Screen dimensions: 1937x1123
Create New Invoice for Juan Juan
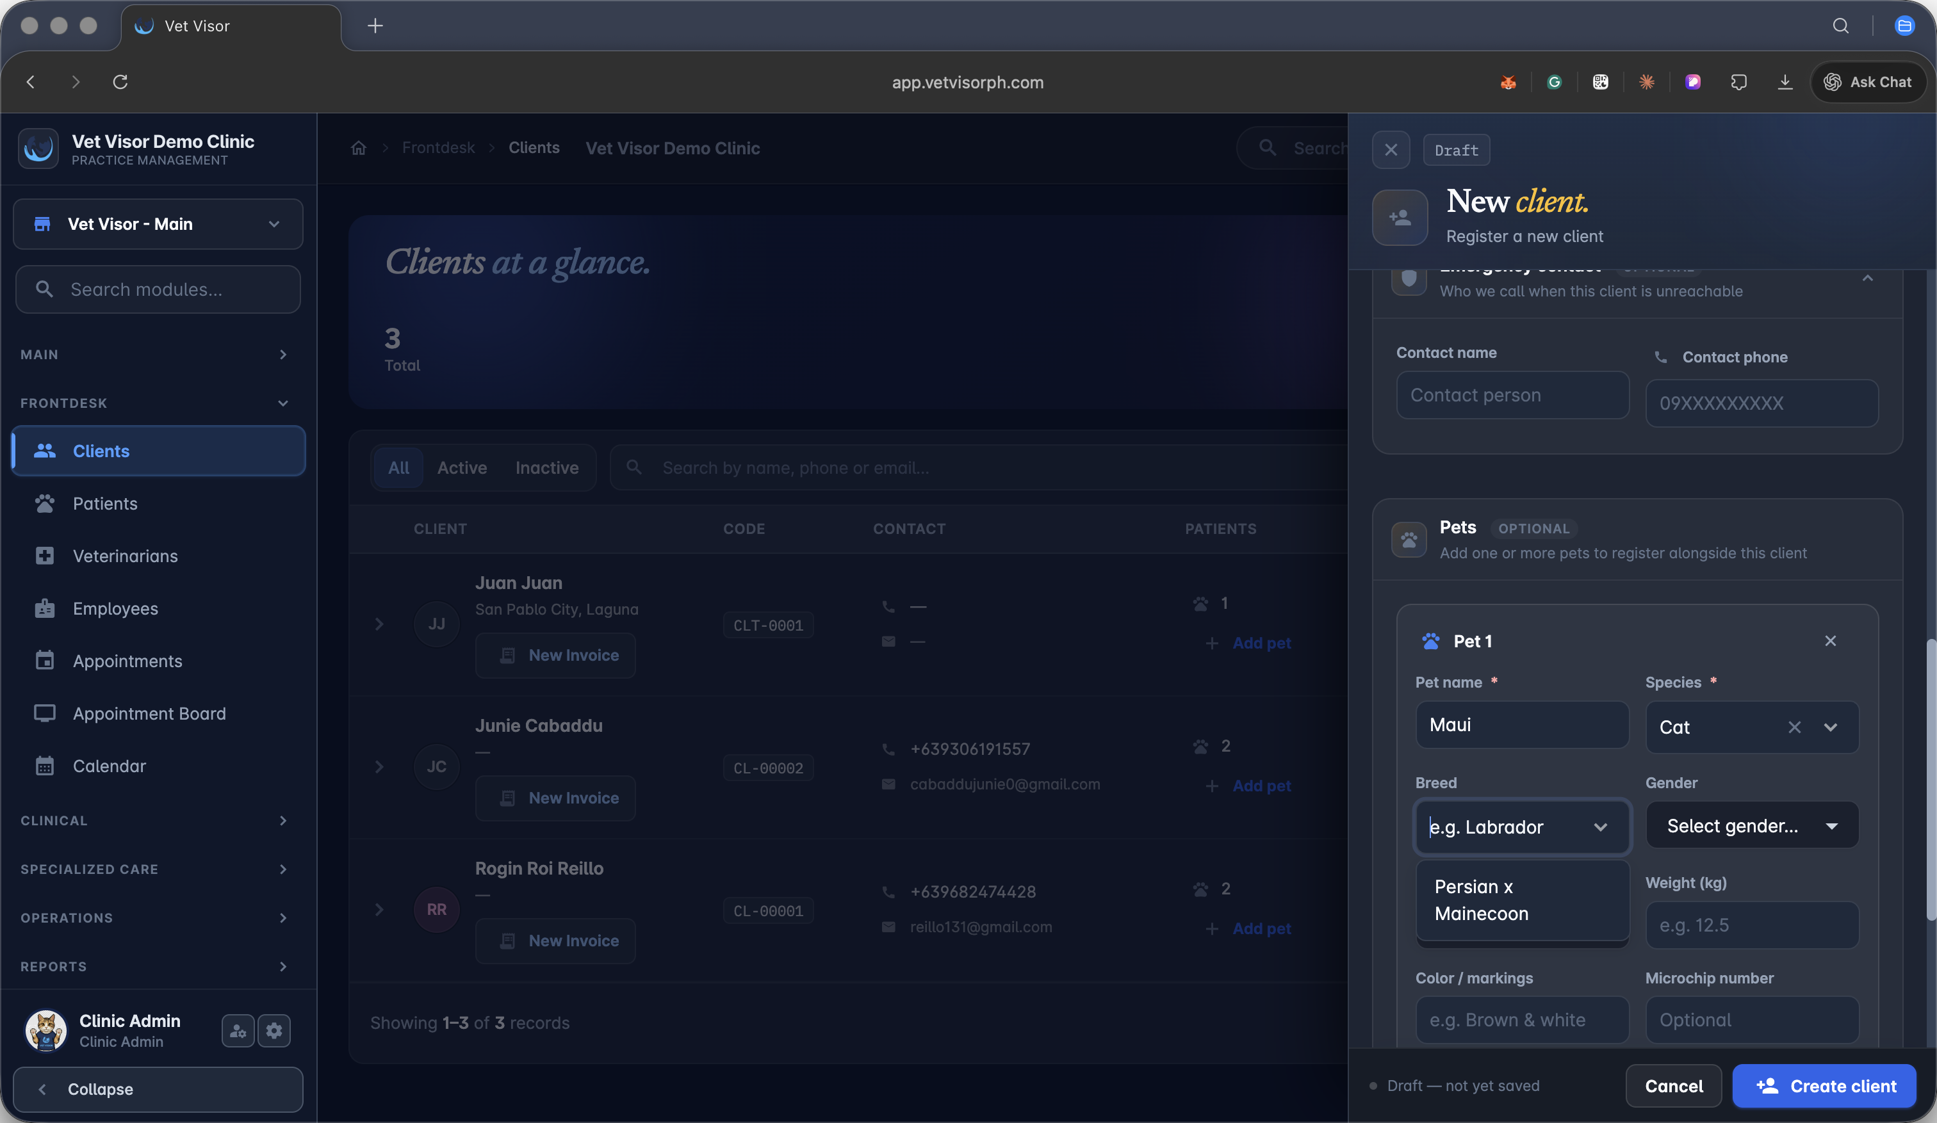click(556, 655)
